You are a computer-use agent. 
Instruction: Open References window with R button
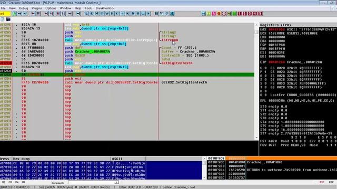point(138,14)
